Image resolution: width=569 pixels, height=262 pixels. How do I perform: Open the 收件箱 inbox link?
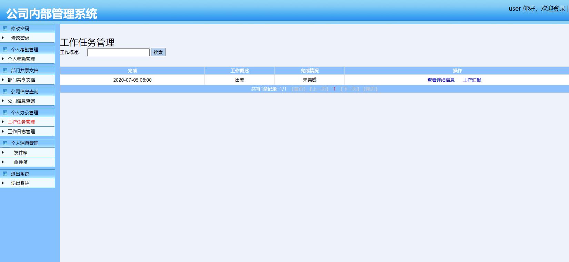pos(21,162)
